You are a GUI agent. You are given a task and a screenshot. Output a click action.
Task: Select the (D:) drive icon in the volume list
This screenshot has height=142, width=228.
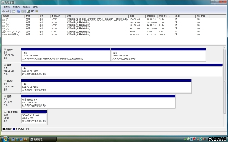point(4,23)
